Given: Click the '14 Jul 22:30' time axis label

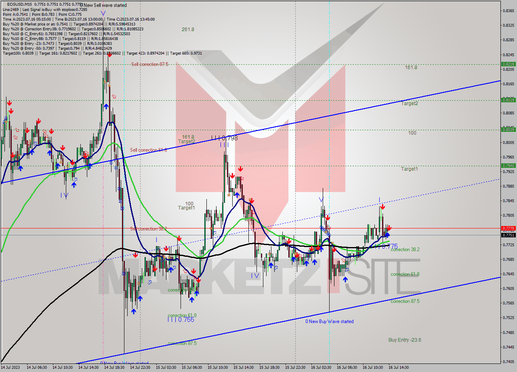Looking at the screenshot, I should point(140,368).
